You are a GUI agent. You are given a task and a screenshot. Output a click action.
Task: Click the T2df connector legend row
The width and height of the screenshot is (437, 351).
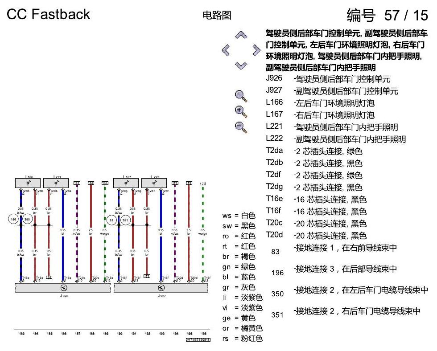314,175
